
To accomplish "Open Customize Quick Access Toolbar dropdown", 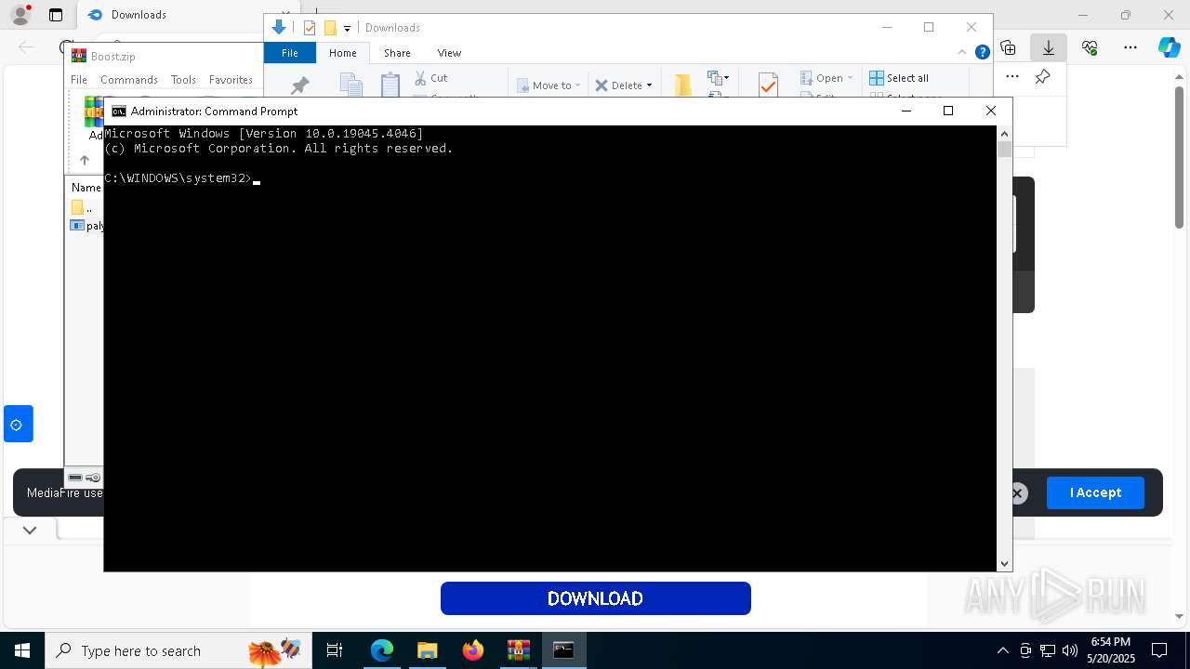I will 348,29.
